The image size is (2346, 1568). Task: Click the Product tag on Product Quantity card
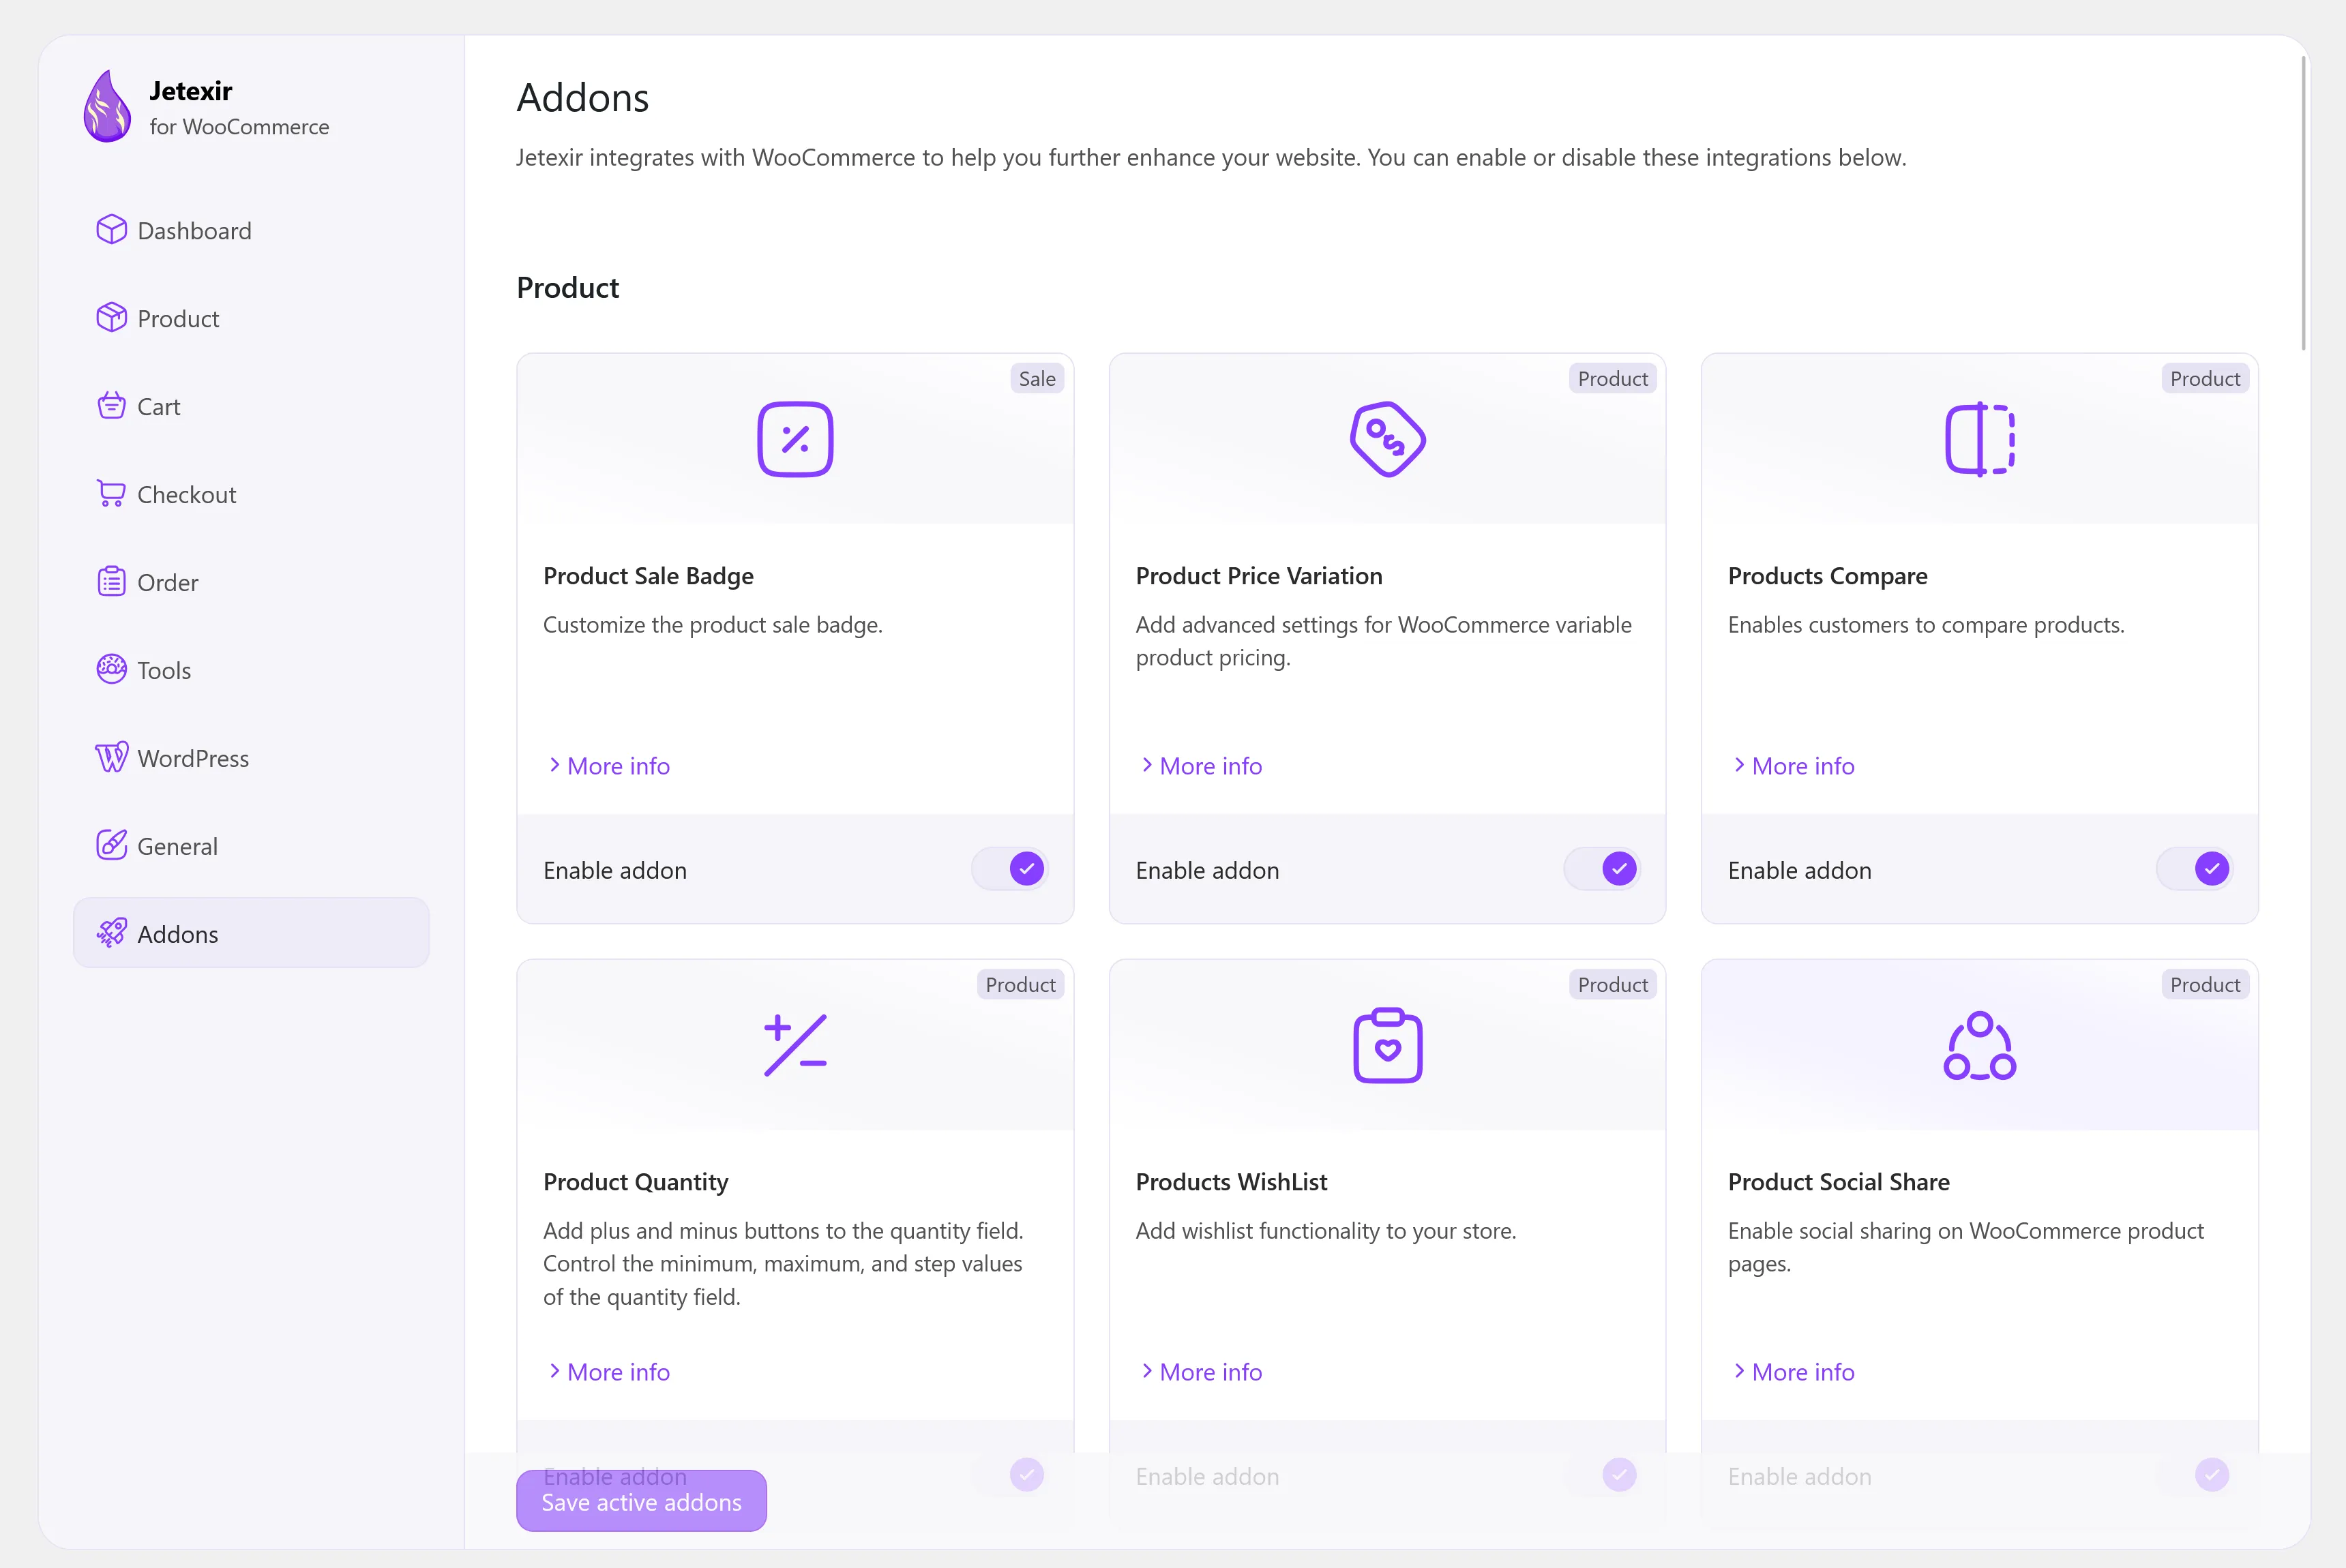click(x=1020, y=985)
